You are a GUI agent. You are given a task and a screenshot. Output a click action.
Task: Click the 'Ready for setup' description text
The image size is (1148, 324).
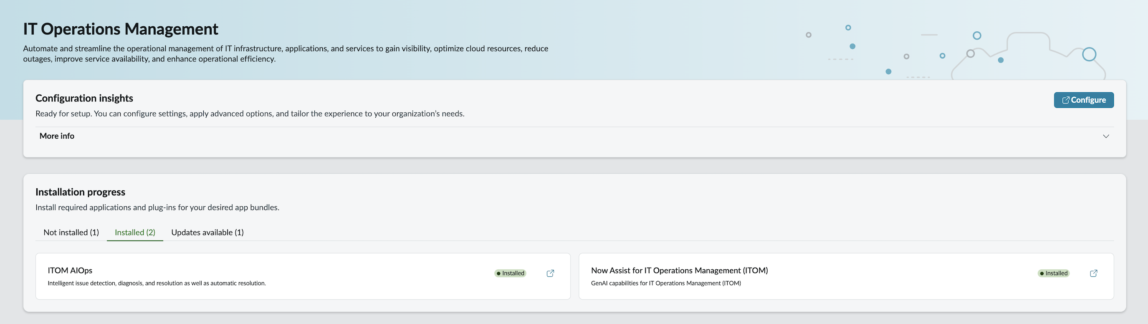(x=250, y=114)
